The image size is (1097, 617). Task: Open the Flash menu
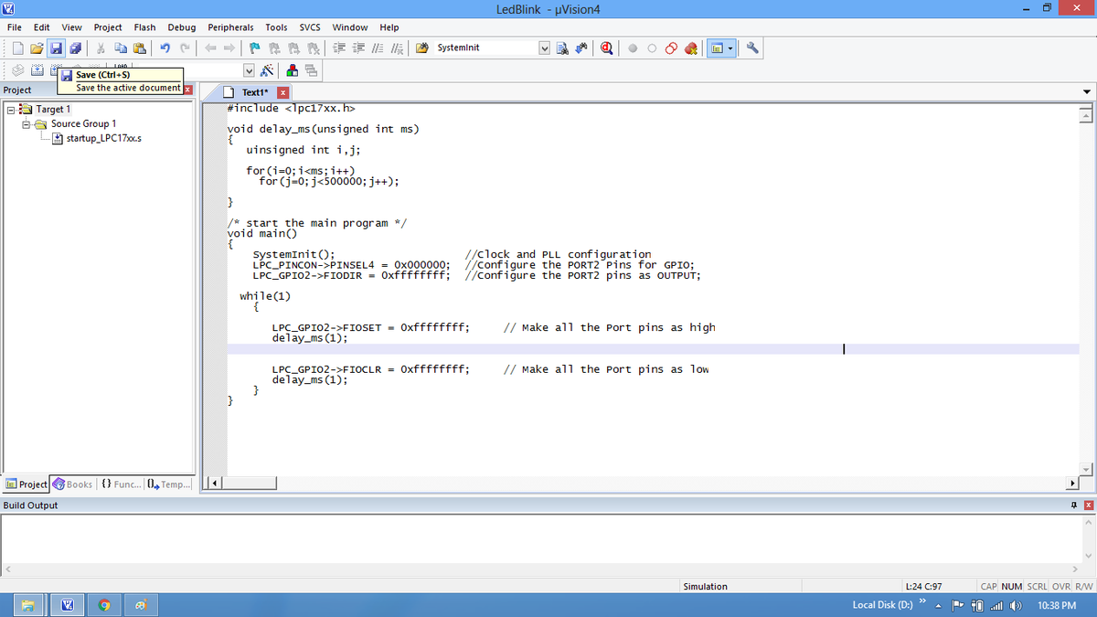click(x=144, y=27)
